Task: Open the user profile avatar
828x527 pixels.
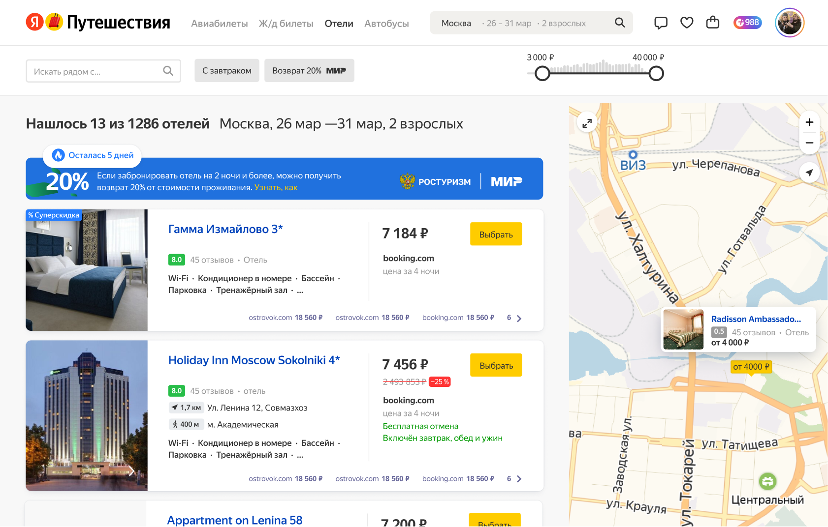Action: click(x=789, y=23)
